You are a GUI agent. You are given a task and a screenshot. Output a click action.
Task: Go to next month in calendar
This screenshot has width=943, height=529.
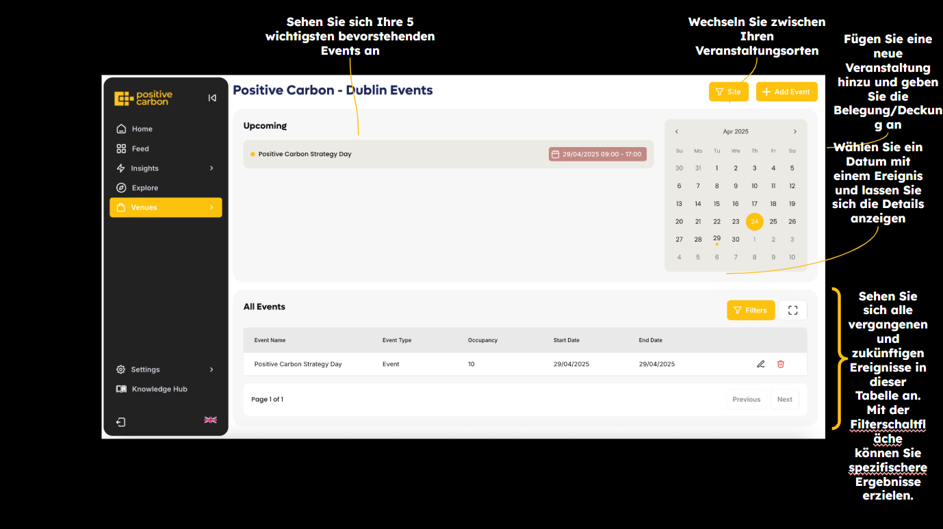(x=795, y=131)
